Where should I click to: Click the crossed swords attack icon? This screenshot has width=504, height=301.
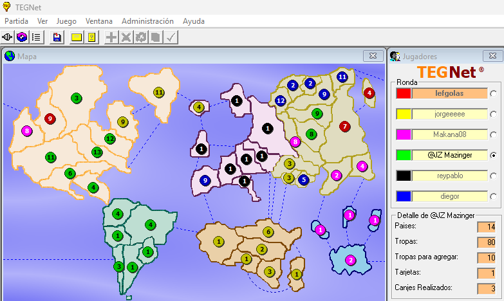[126, 37]
